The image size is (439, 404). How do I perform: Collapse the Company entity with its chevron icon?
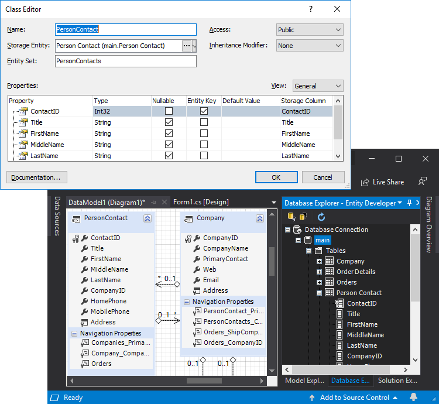pos(260,218)
